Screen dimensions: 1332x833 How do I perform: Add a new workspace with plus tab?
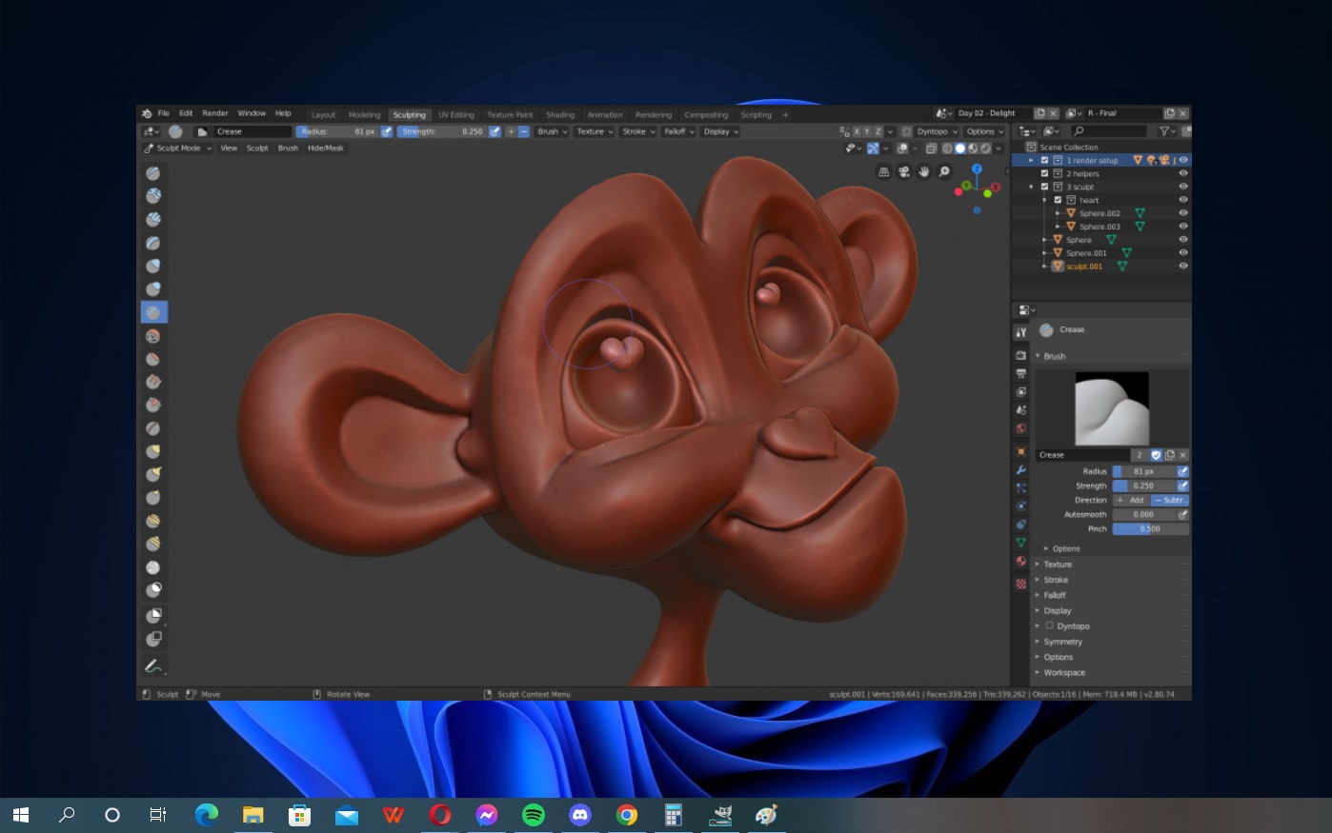(x=785, y=114)
